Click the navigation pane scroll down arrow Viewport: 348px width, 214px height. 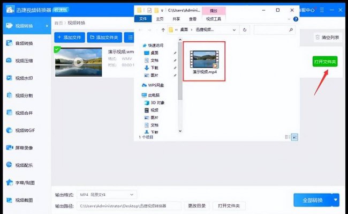click(x=180, y=131)
